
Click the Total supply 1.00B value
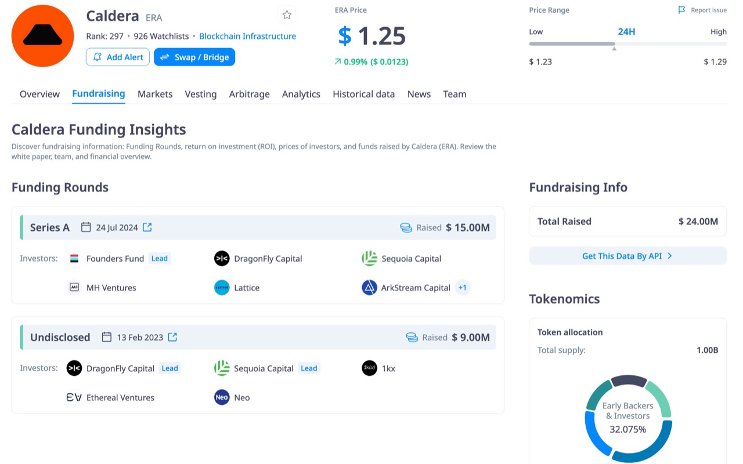pos(708,350)
